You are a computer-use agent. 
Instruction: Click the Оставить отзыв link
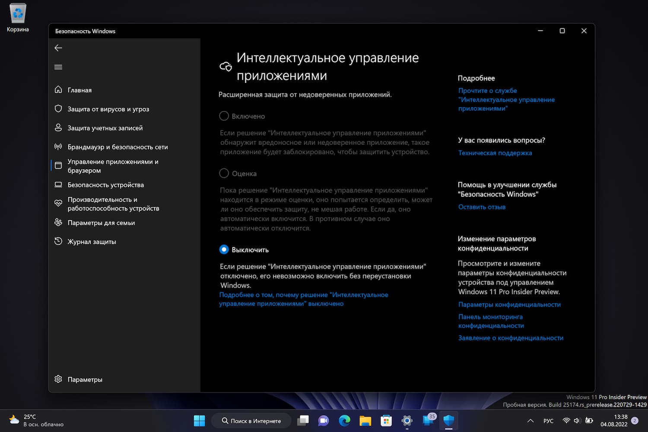482,207
